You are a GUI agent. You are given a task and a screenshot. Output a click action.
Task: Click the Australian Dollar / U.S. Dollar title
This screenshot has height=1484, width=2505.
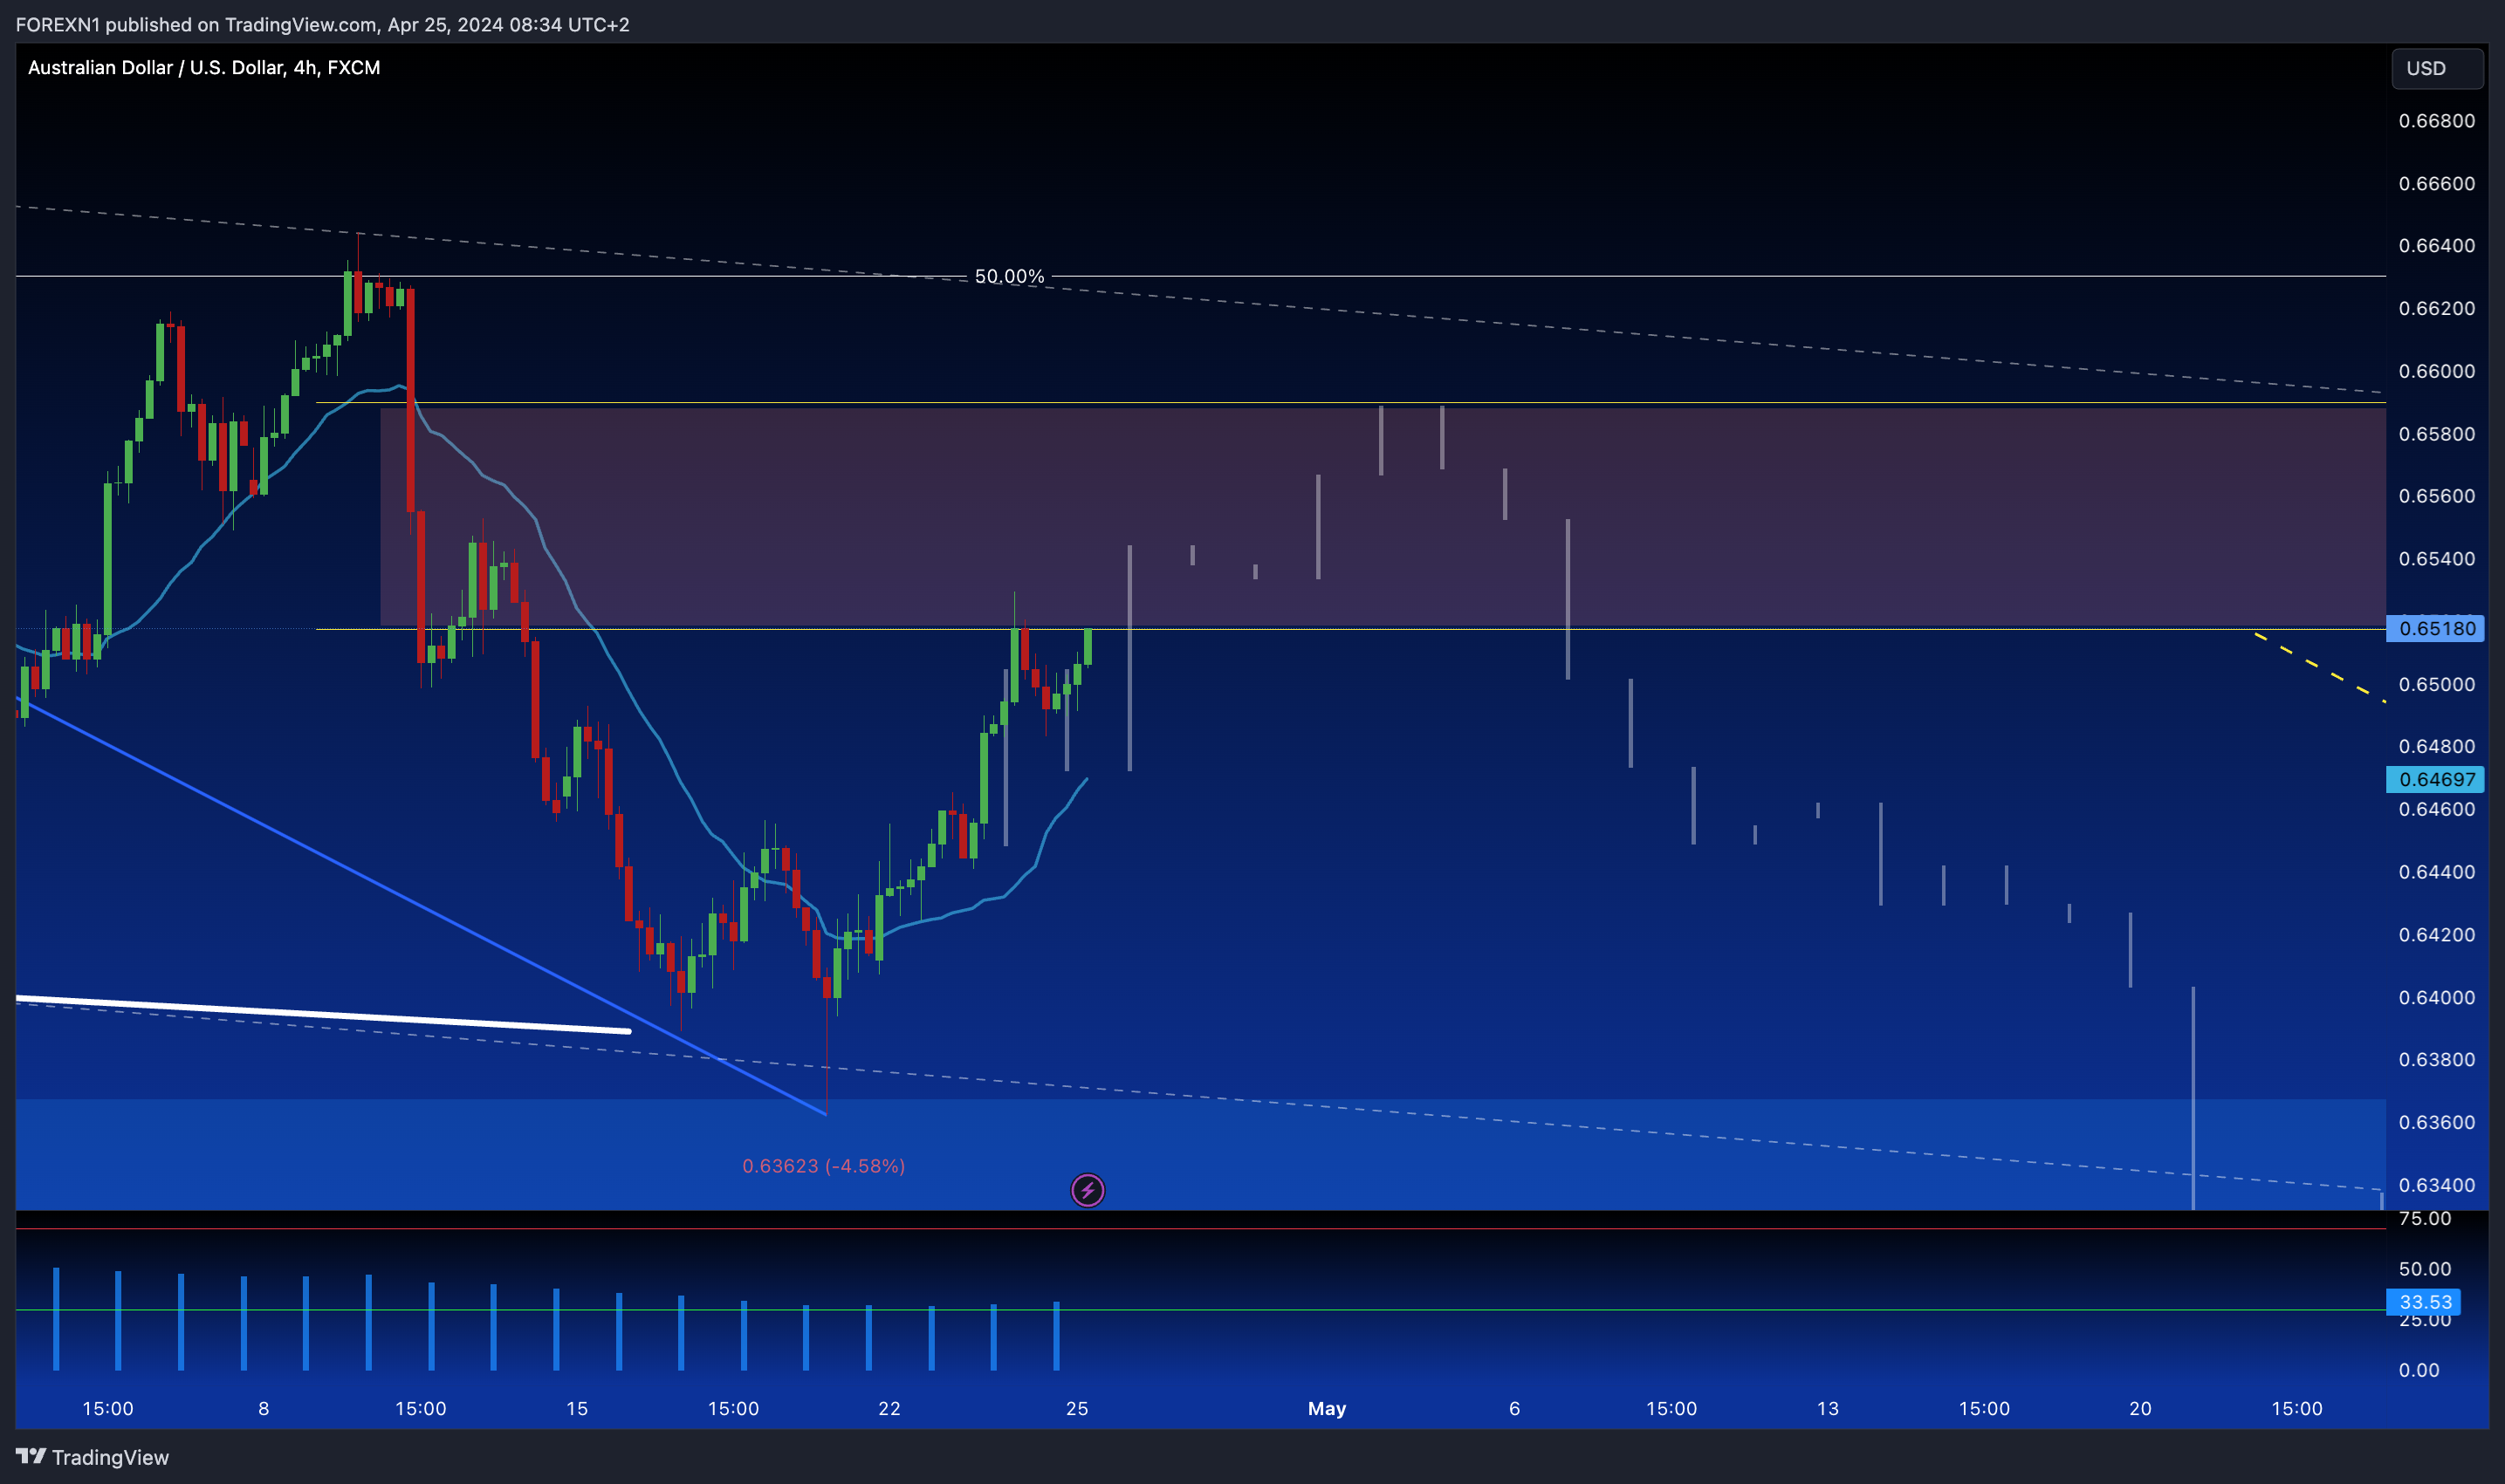click(204, 67)
